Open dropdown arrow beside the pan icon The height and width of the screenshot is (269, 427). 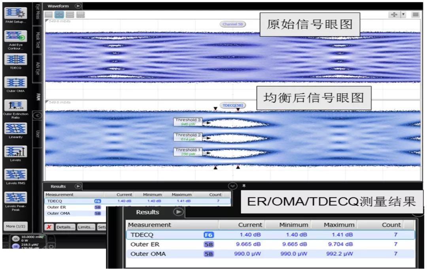(404, 15)
